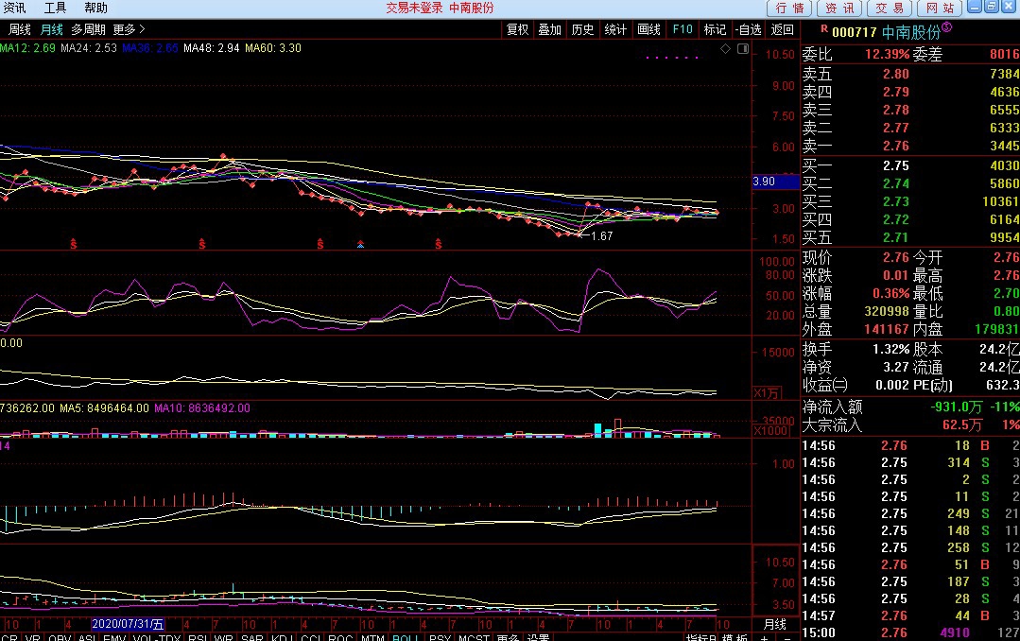Viewport: 1020px width, 641px height.
Task: Select the BOLL indicator tab
Action: (406, 637)
